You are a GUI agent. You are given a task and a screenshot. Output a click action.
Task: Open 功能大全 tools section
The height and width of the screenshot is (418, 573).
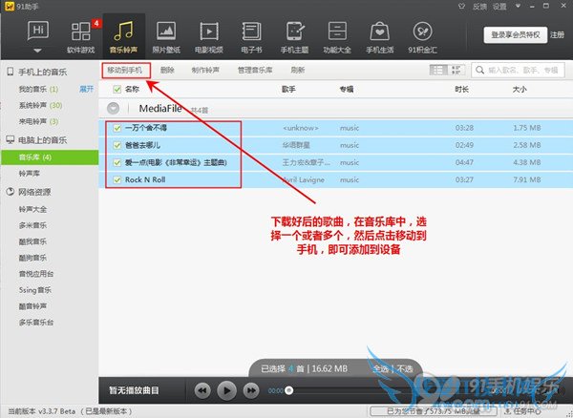pyautogui.click(x=337, y=36)
